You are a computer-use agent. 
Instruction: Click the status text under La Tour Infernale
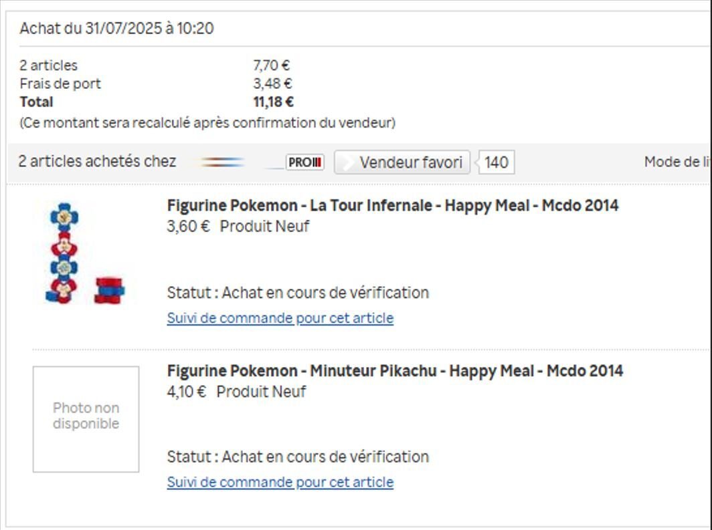(298, 293)
